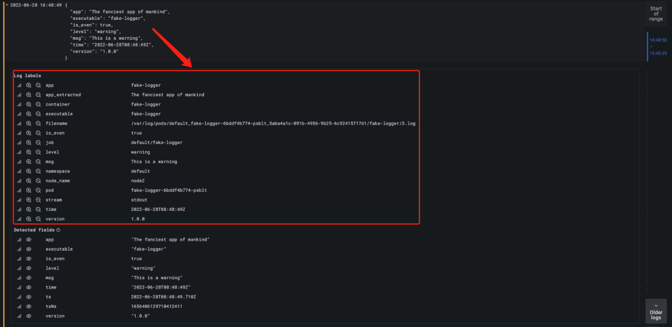This screenshot has width=672, height=327.
Task: Load Older logs with the chevron button
Action: 656,309
